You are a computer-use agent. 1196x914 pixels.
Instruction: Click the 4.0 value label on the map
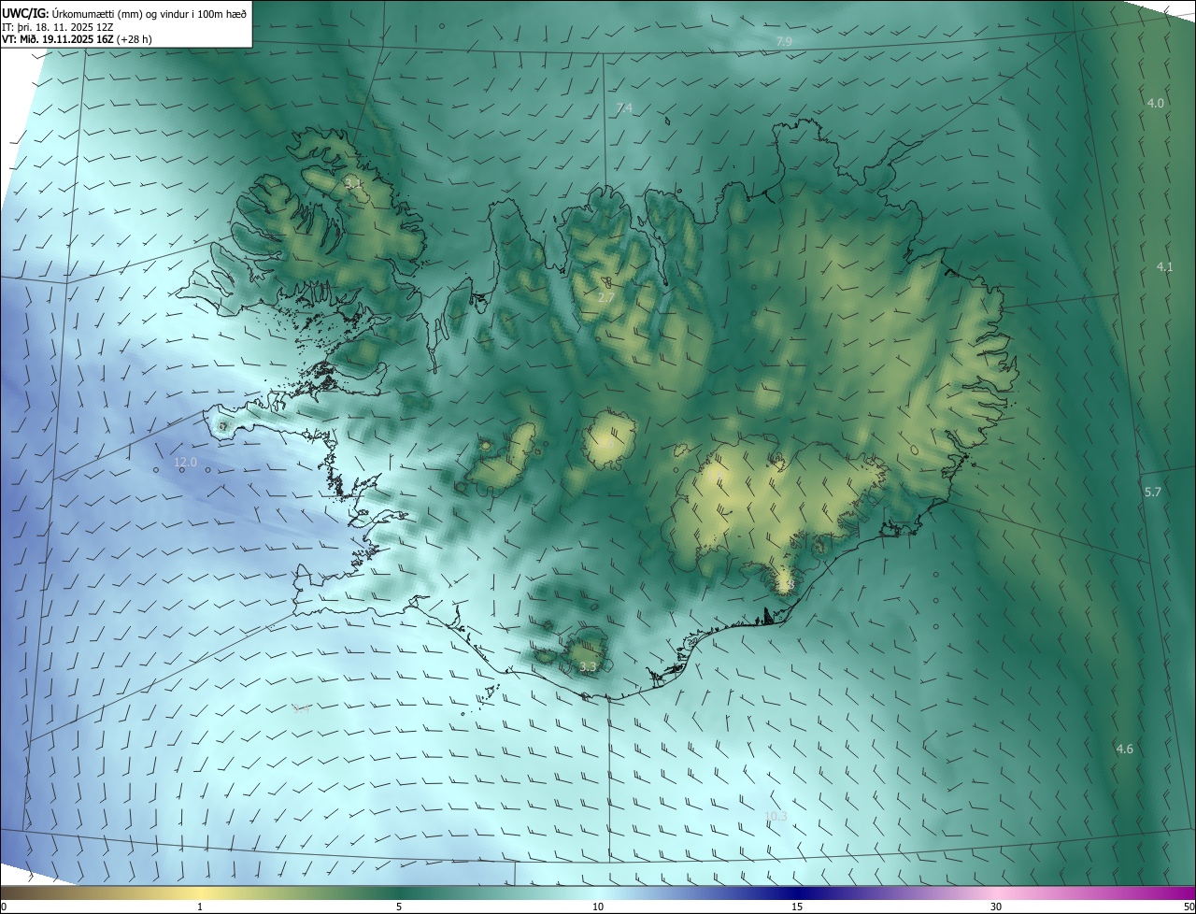click(1155, 103)
